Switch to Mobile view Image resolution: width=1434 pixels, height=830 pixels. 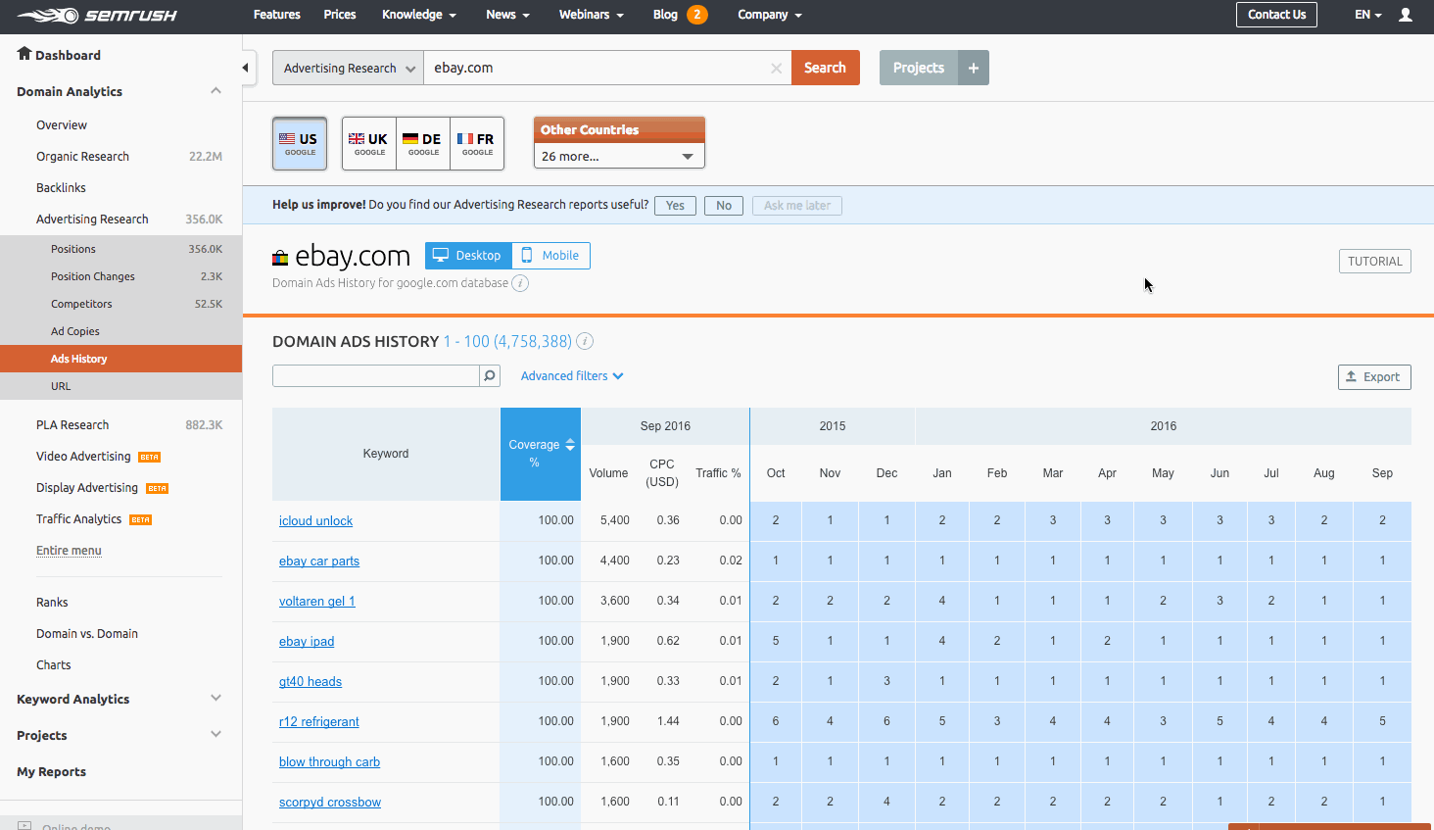tap(550, 256)
